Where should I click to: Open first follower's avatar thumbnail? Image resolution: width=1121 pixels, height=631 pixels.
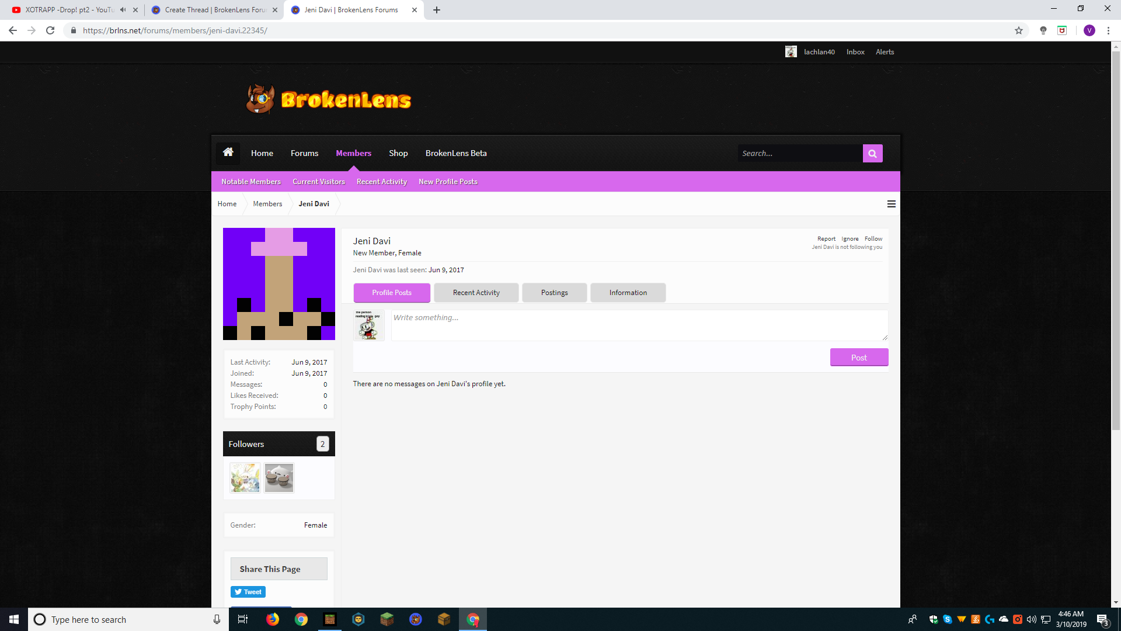[245, 477]
